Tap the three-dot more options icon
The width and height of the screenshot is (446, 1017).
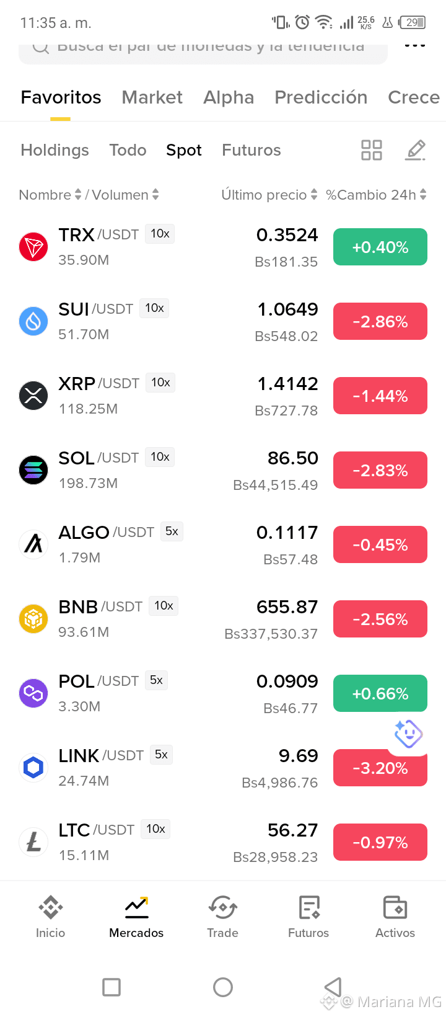pyautogui.click(x=414, y=46)
